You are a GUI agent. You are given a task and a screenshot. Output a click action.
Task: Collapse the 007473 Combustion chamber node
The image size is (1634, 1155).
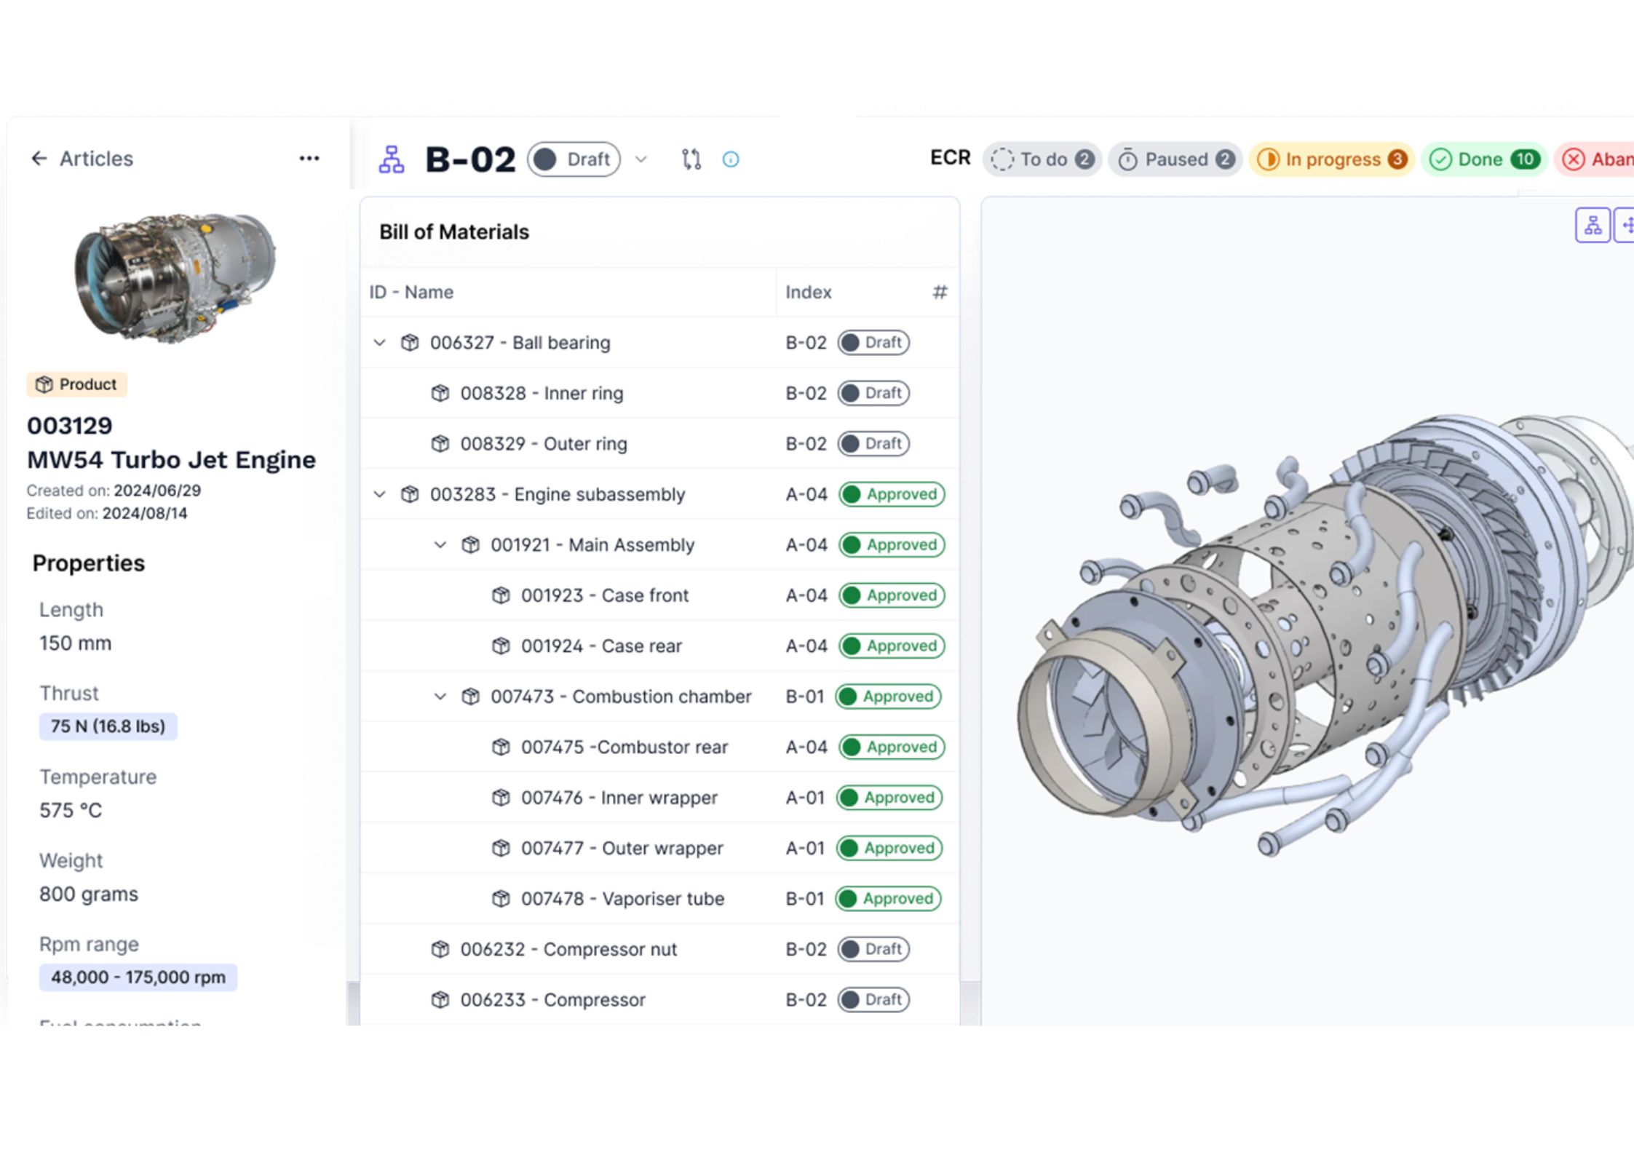click(x=440, y=697)
